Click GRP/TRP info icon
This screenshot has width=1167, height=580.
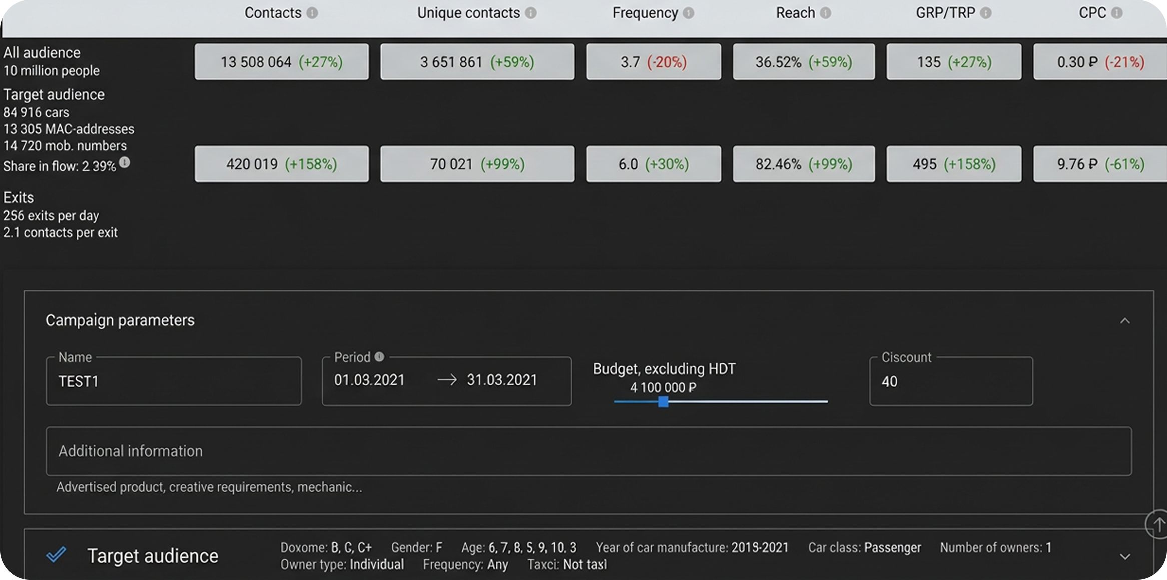coord(986,13)
